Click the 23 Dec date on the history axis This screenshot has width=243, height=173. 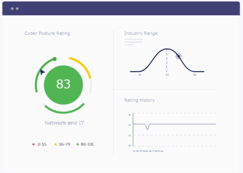coord(136,151)
